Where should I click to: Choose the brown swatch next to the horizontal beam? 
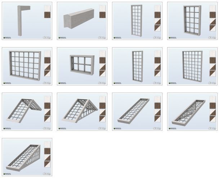(x=102, y=15)
